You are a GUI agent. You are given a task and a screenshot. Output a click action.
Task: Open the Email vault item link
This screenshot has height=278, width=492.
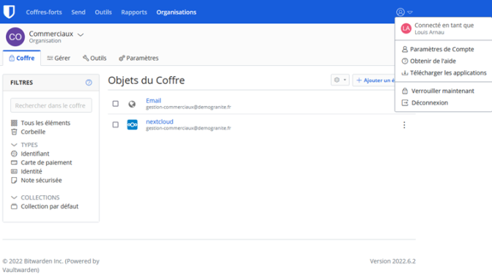pos(154,101)
